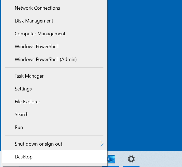182x167 pixels.
Task: Open Network Connections from the menu
Action: click(37, 8)
